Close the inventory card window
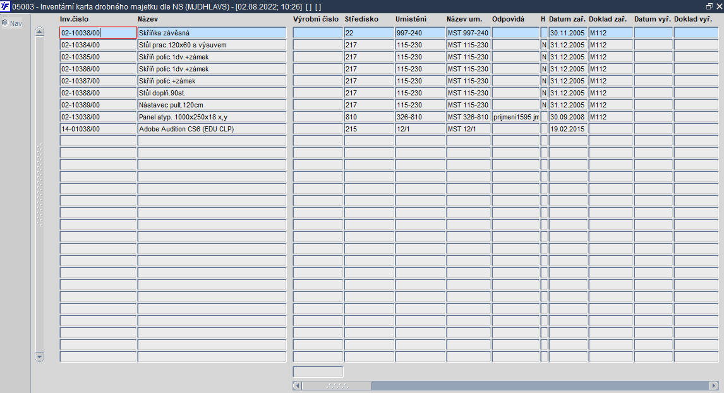 pyautogui.click(x=720, y=6)
